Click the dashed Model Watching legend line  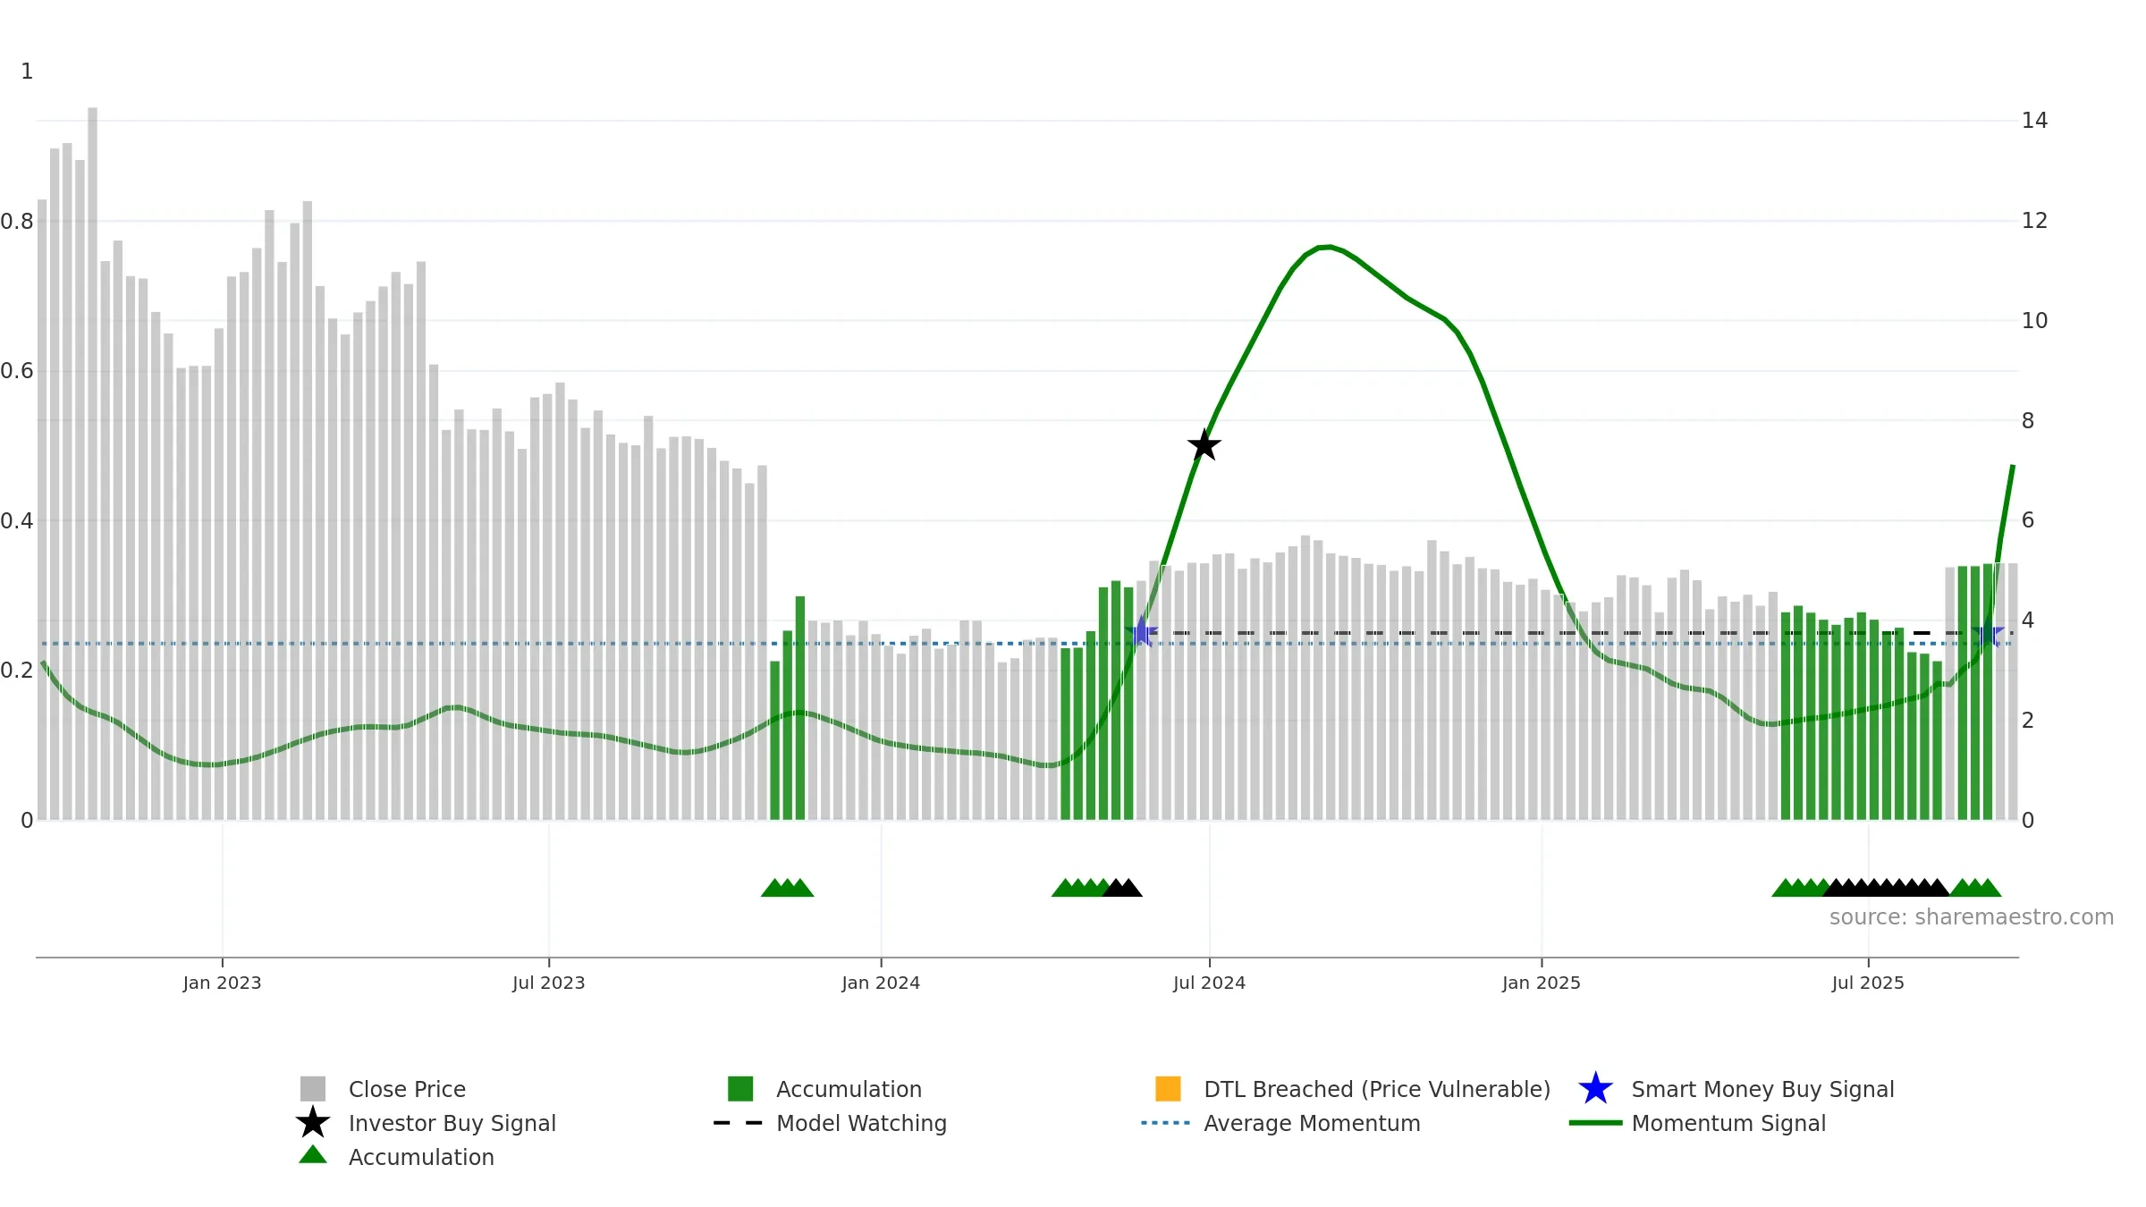pos(739,1123)
